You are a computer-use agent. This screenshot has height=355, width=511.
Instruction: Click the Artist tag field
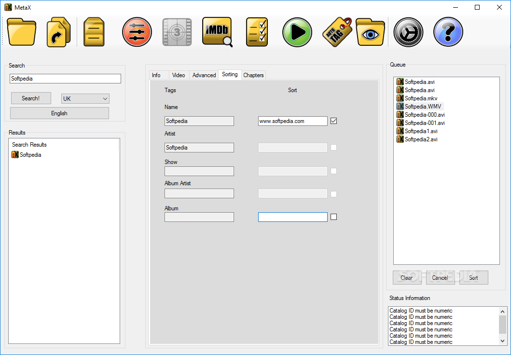pos(199,148)
